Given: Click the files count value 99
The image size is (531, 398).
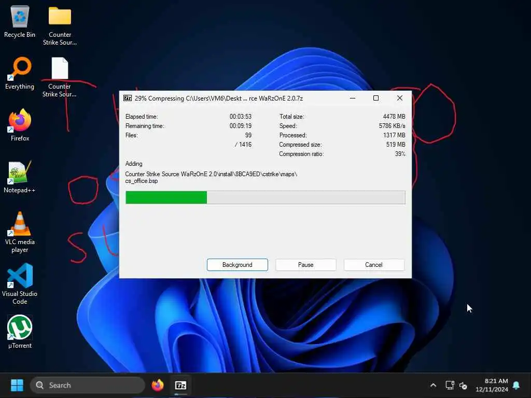Looking at the screenshot, I should click(248, 135).
